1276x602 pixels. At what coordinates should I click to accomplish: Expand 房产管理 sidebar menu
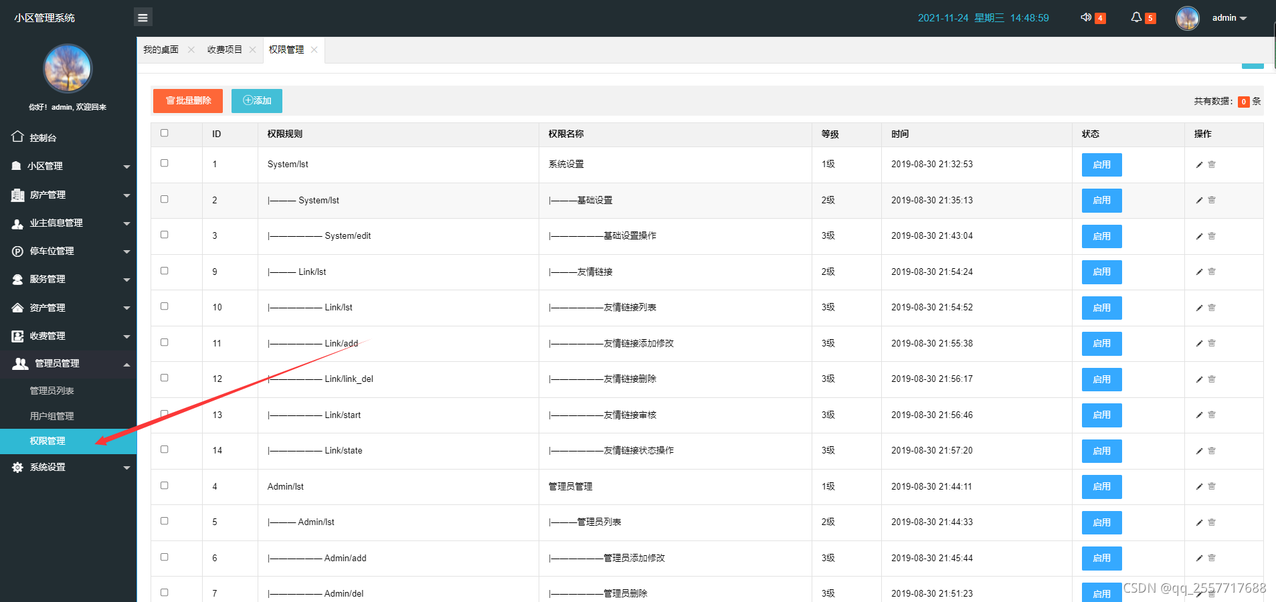tap(68, 195)
